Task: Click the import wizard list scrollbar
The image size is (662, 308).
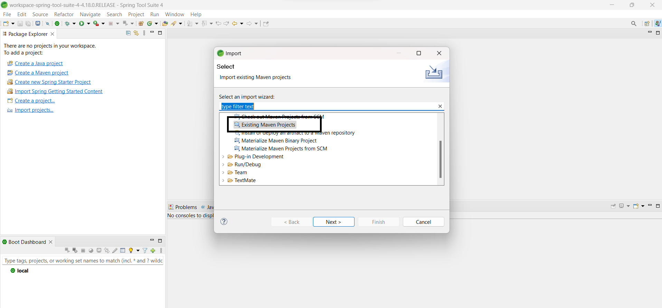Action: [440, 159]
